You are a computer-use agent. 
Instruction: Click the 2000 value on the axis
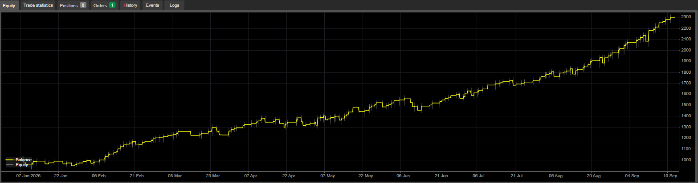[686, 50]
